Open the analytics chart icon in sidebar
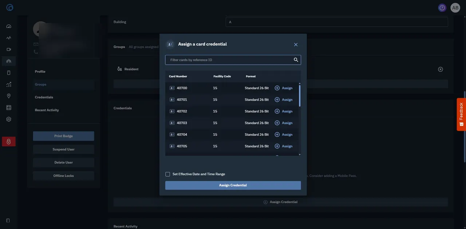 click(9, 84)
